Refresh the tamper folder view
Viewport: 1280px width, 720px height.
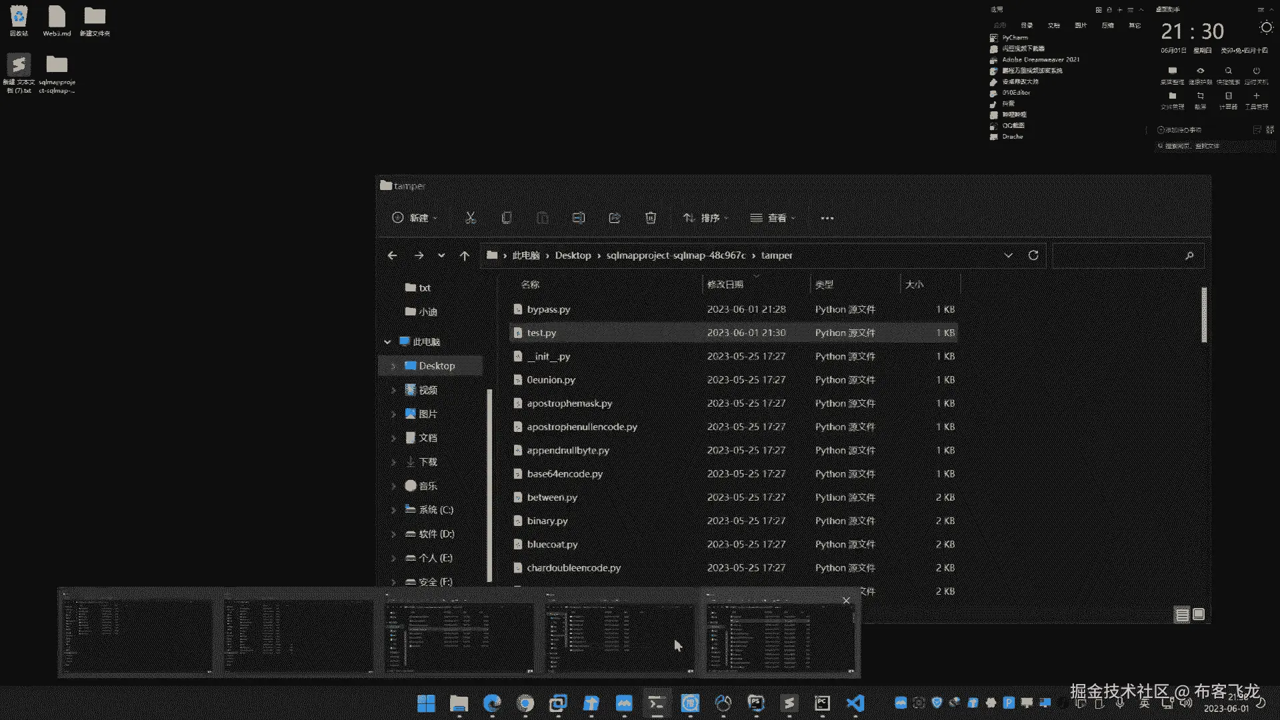click(x=1033, y=255)
